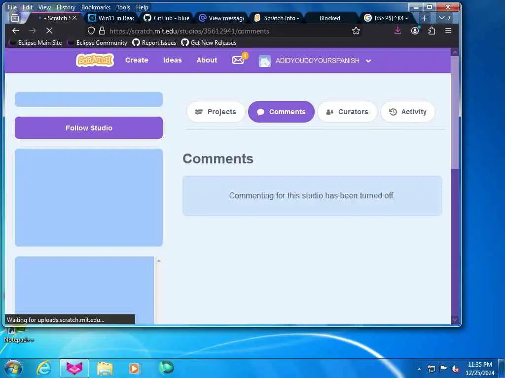
Task: Switch to the studio Projects tab
Action: click(x=216, y=112)
